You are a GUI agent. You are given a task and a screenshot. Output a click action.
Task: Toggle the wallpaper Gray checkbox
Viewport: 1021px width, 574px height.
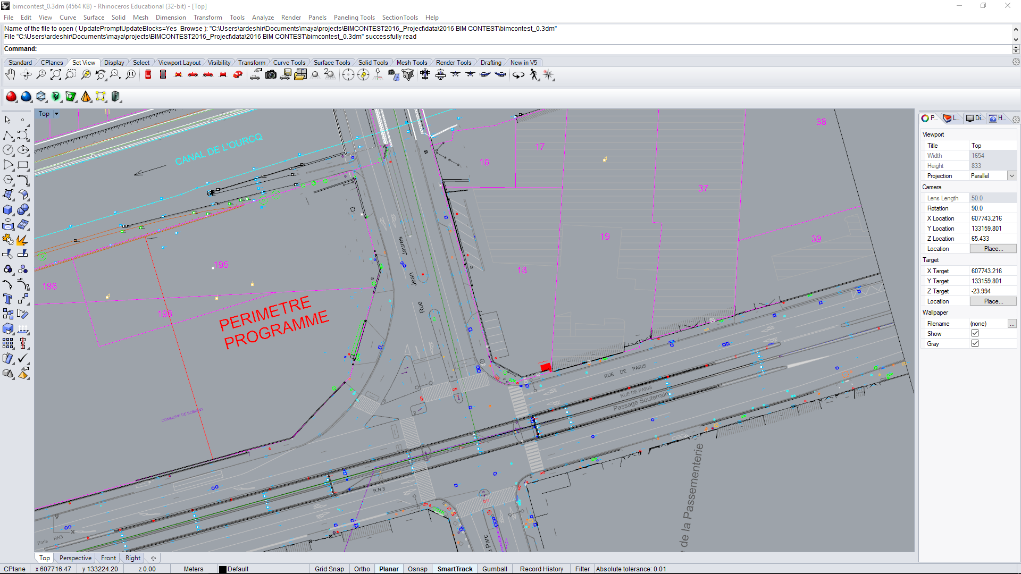point(975,343)
